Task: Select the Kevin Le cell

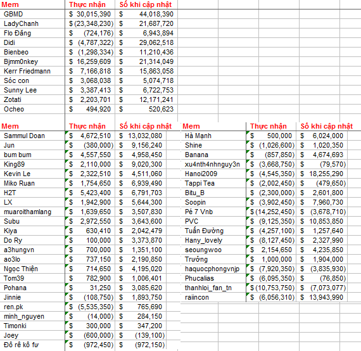Action: coord(32,174)
